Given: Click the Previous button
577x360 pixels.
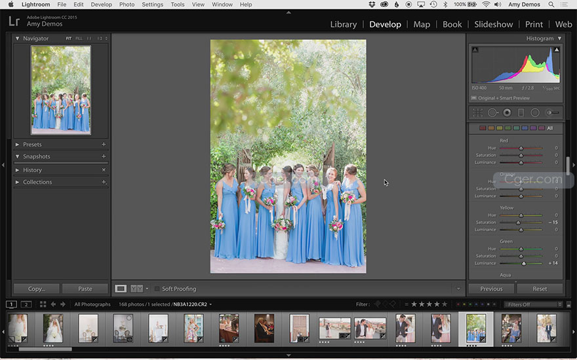Looking at the screenshot, I should point(491,289).
